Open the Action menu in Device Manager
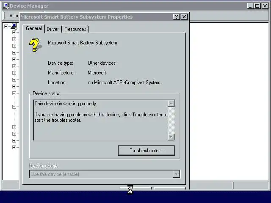 (x=14, y=16)
